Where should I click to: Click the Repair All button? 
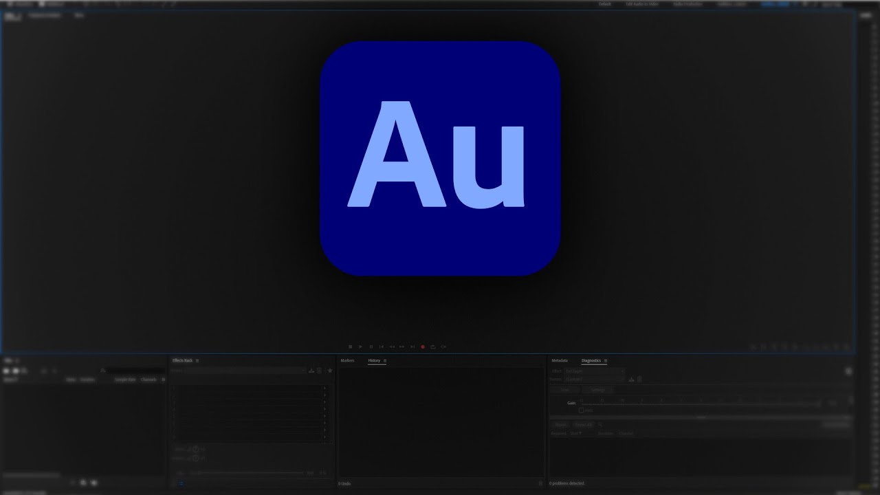click(583, 425)
